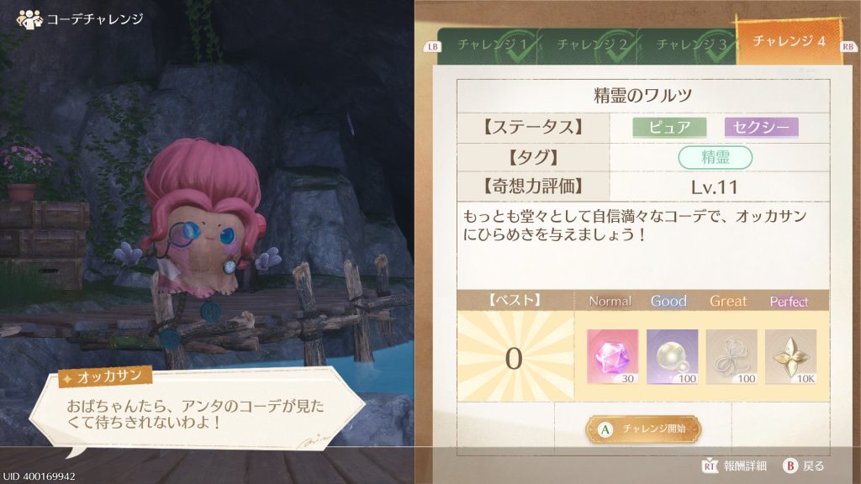The height and width of the screenshot is (484, 861).
Task: Click the LB shoulder button icon
Action: pyautogui.click(x=433, y=47)
